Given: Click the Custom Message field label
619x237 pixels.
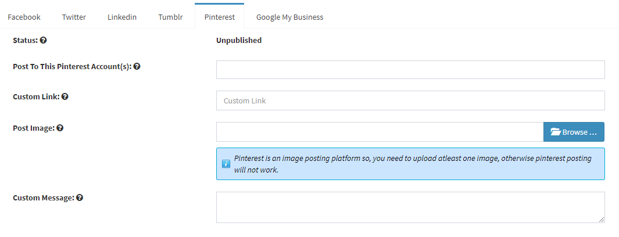Looking at the screenshot, I should (x=44, y=198).
